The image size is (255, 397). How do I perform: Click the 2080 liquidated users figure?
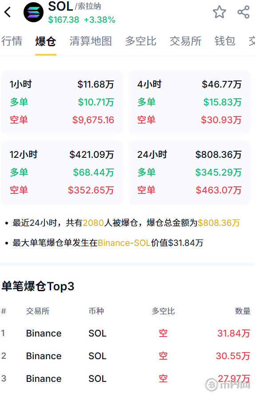click(x=93, y=223)
